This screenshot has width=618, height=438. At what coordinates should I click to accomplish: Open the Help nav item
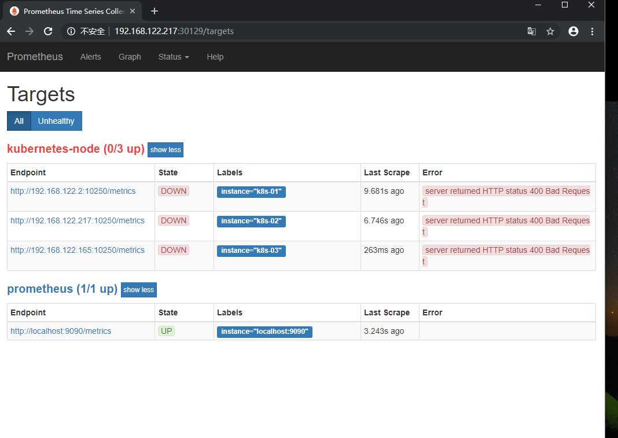215,57
